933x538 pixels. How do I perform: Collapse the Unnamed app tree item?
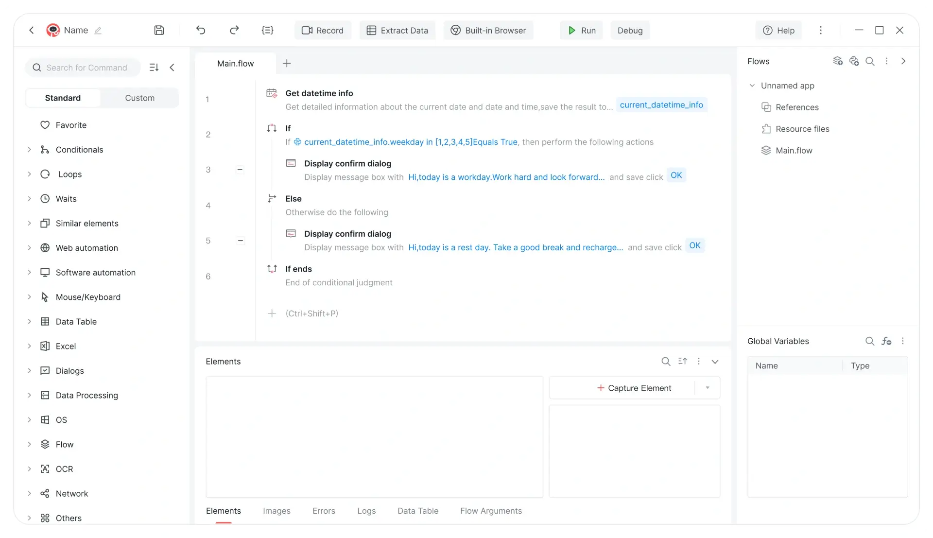[x=752, y=86]
